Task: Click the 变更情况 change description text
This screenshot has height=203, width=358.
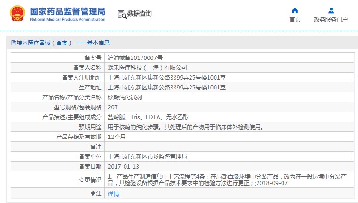Action: point(227,180)
